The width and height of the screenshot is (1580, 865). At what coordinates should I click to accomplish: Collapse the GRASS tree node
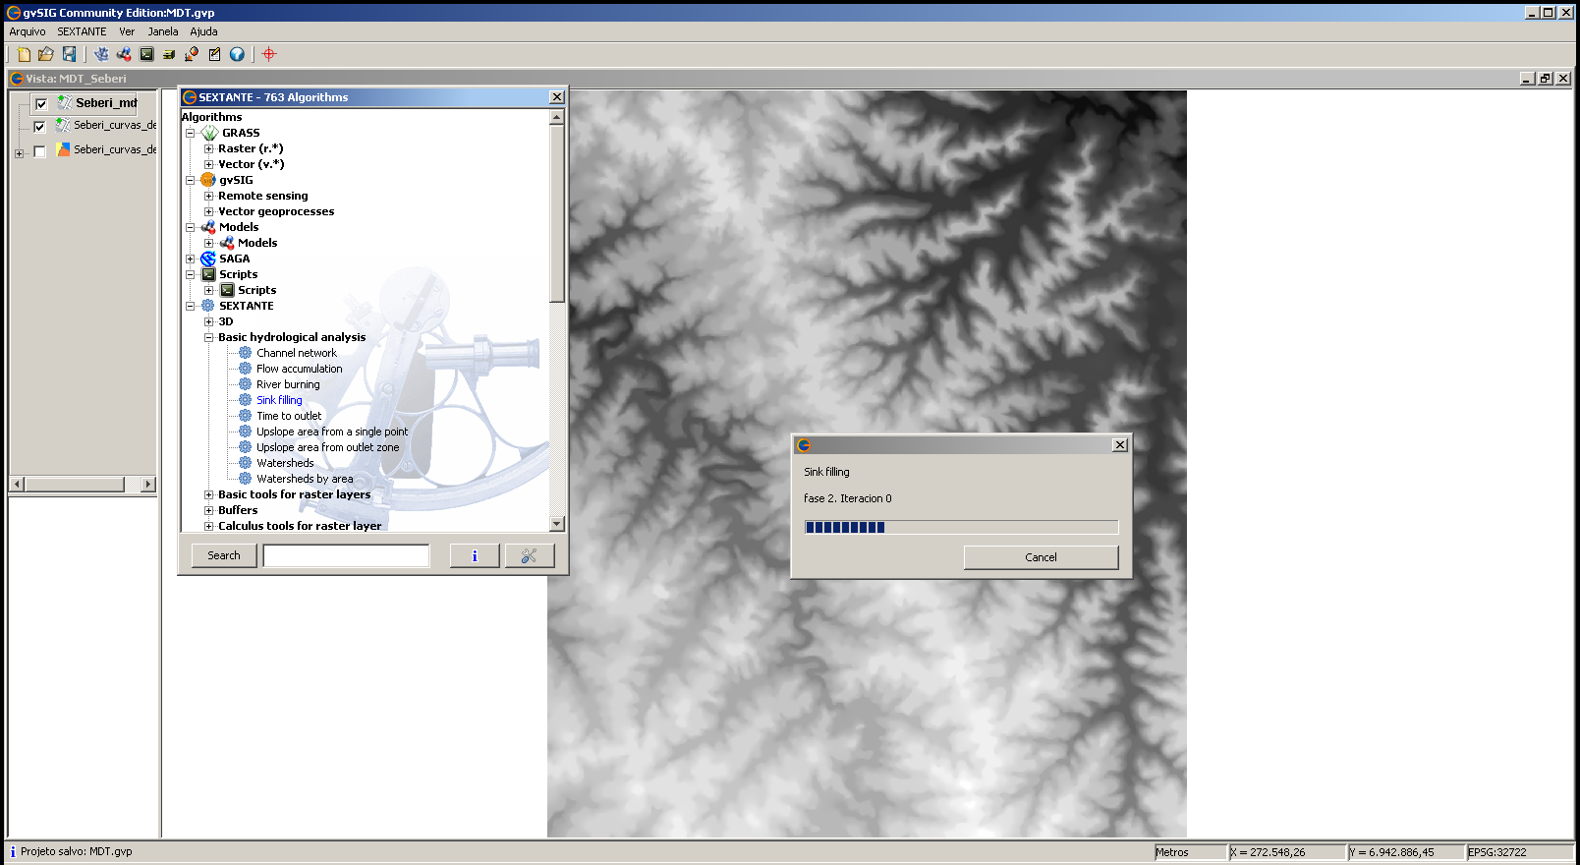coord(191,133)
